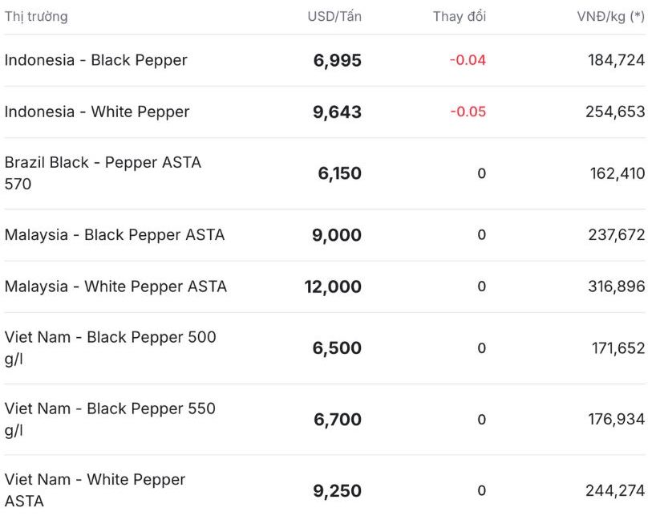Click the 162,410 VNĐ/kg value
Screen dimensions: 656x524
[x=616, y=173]
